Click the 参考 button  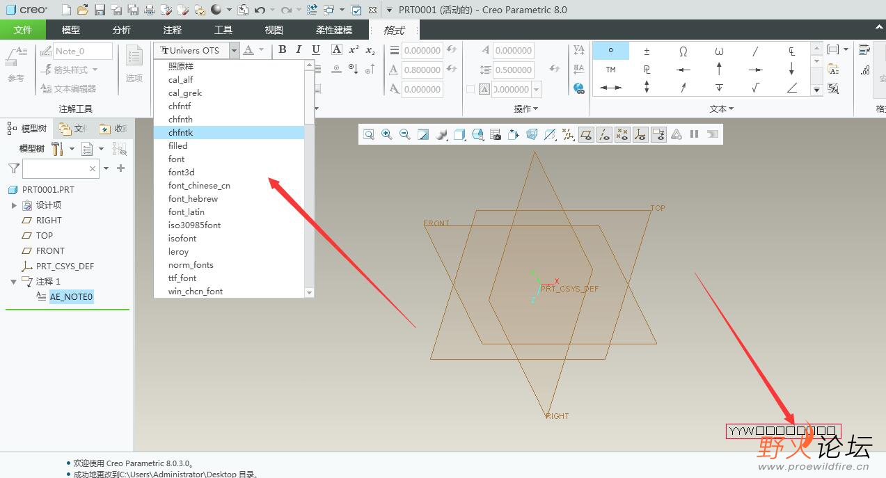click(16, 65)
